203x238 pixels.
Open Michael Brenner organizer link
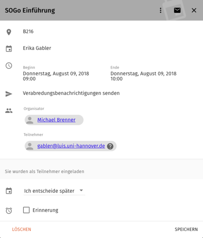pos(56,120)
